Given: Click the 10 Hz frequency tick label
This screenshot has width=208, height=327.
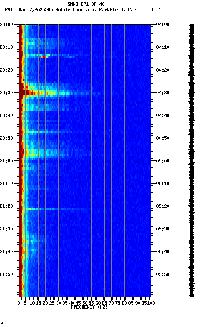Looking at the screenshot, I should 32,303.
